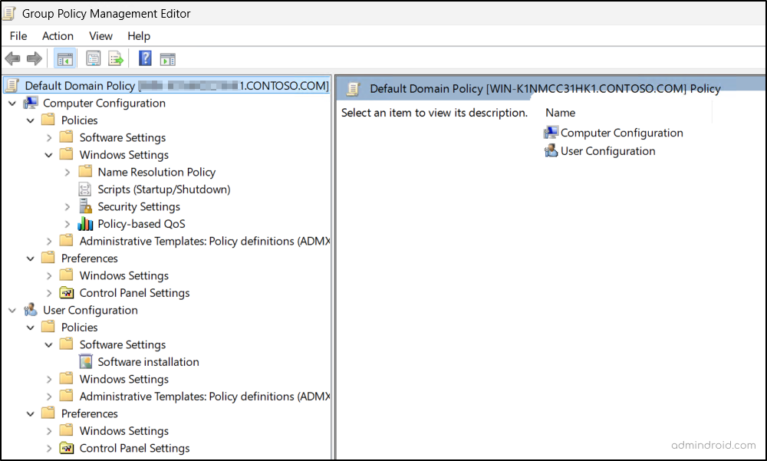Select the Policy-based QoS node icon
The width and height of the screenshot is (767, 461).
(x=84, y=223)
